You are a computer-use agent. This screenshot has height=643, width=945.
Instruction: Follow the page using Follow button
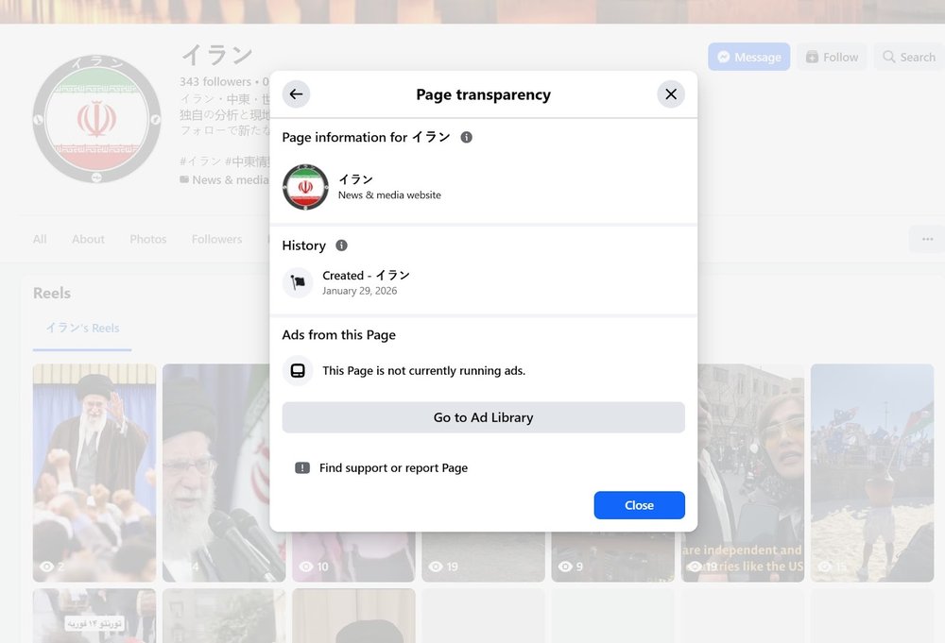coord(832,57)
